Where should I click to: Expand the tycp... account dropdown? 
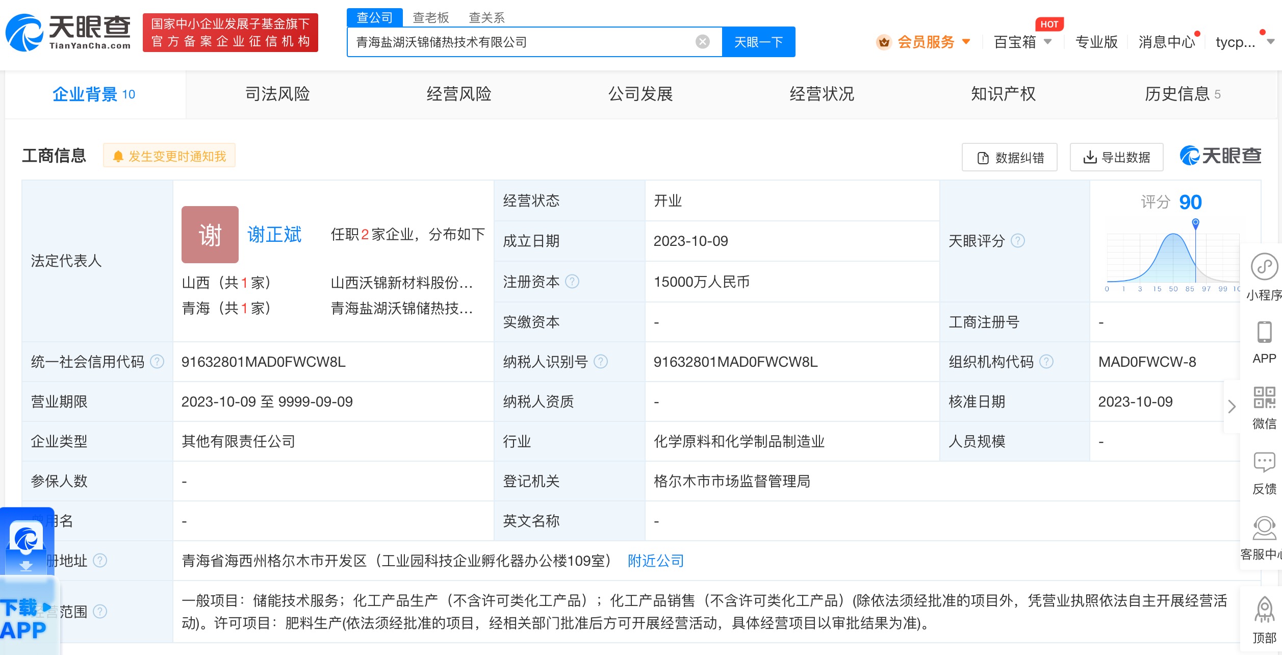pyautogui.click(x=1270, y=42)
